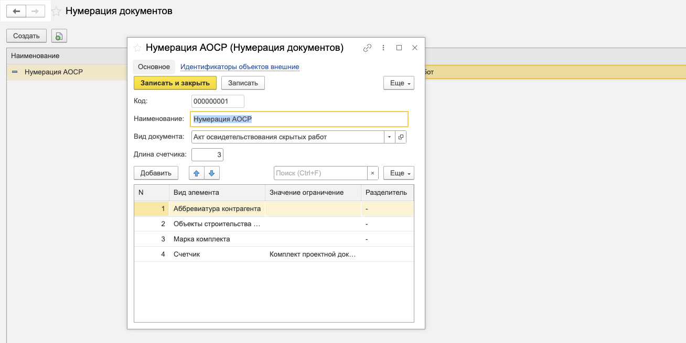
Task: Open the upper Еще dropdown menu
Action: click(x=399, y=83)
